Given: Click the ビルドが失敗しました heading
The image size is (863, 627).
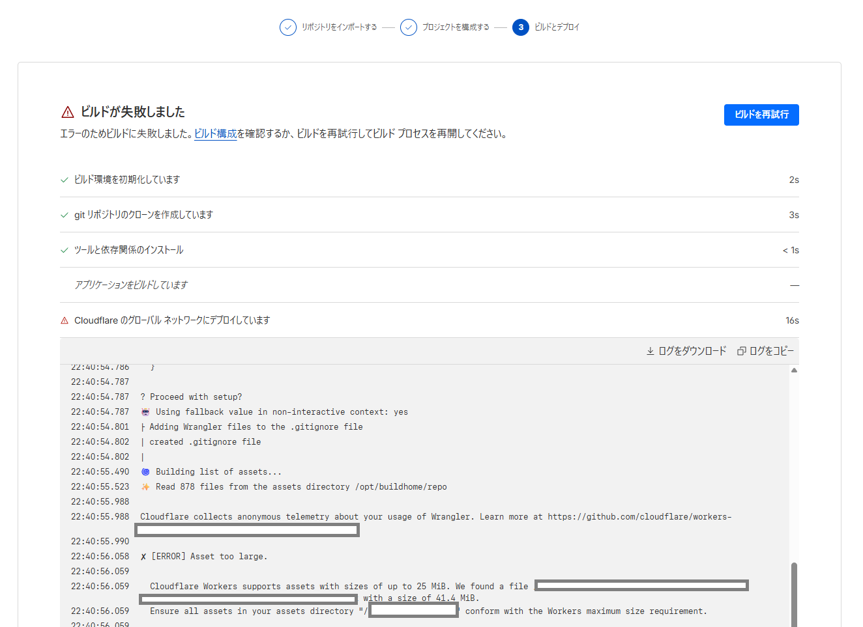Looking at the screenshot, I should point(133,112).
